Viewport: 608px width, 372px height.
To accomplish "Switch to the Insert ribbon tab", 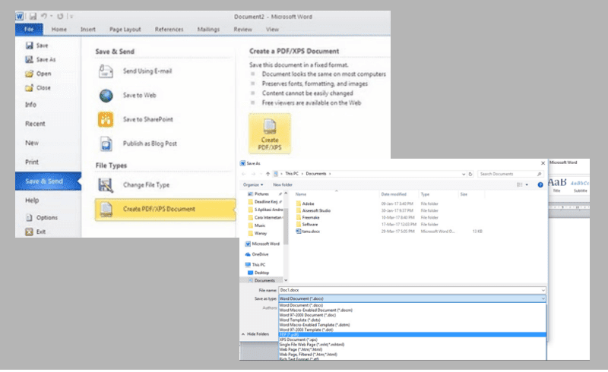I will point(88,30).
